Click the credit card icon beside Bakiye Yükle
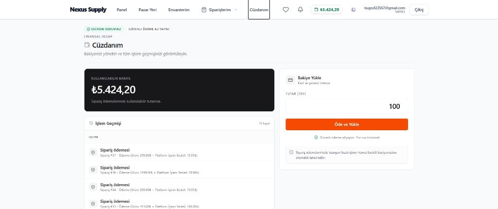Screen dimensions: 498x209 [290, 80]
